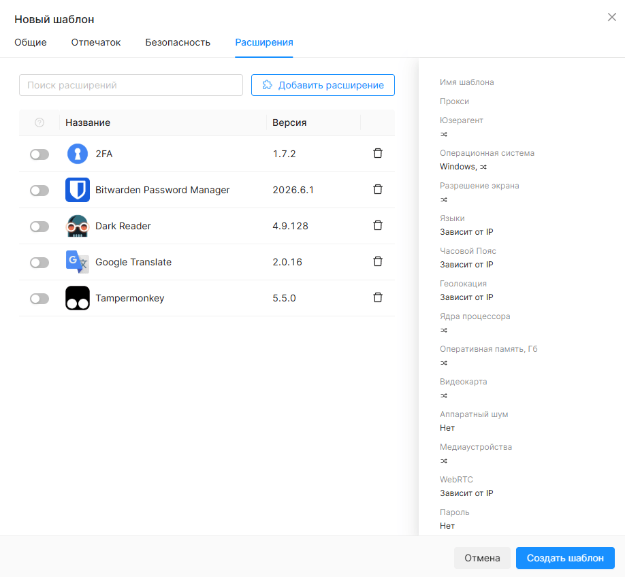Click Нет under Аппаратный шум

coord(447,428)
